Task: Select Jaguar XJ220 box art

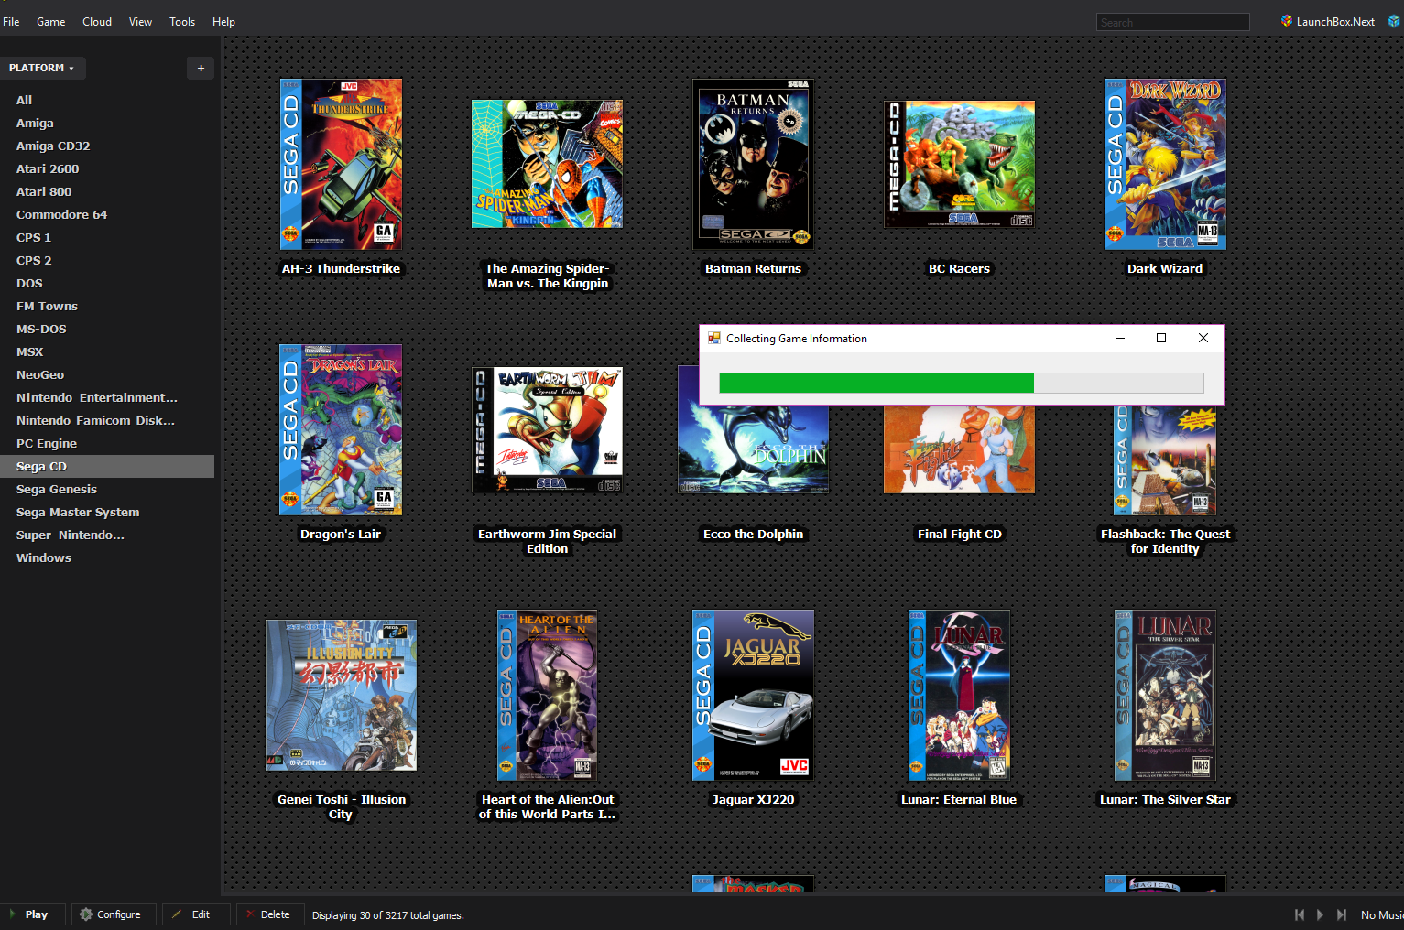Action: [x=753, y=695]
